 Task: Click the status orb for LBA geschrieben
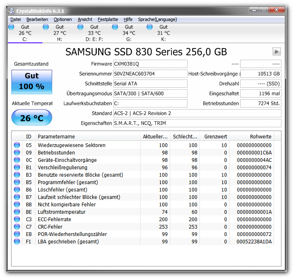[x=17, y=241]
